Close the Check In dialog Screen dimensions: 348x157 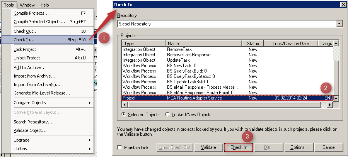[x=343, y=4]
